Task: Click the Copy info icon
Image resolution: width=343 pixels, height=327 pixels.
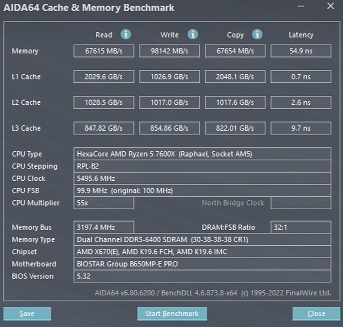Action: (x=257, y=34)
